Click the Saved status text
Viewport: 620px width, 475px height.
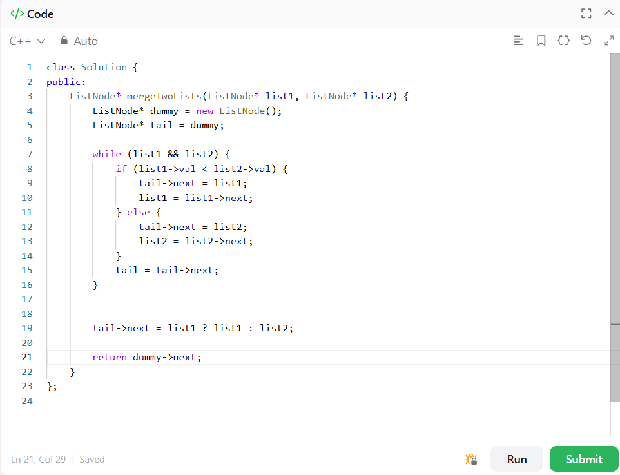click(x=92, y=459)
